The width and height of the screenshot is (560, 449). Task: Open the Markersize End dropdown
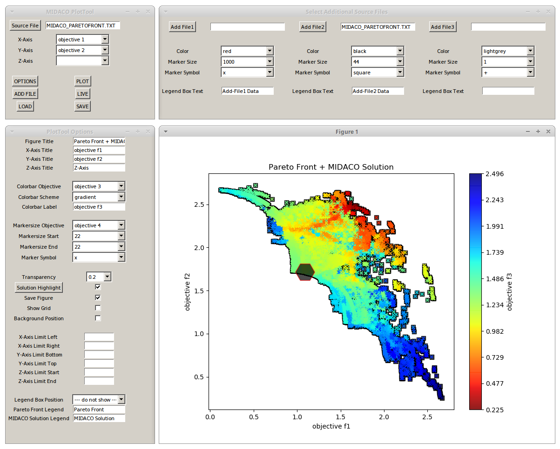coord(99,247)
